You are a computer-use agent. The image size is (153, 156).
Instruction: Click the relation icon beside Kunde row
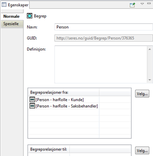pyautogui.click(x=32, y=100)
